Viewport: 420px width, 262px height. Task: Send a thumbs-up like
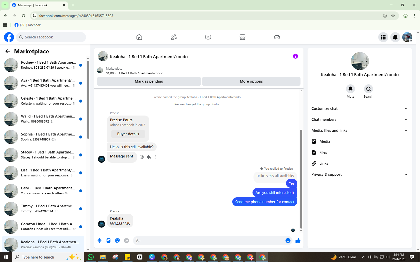[298, 241]
